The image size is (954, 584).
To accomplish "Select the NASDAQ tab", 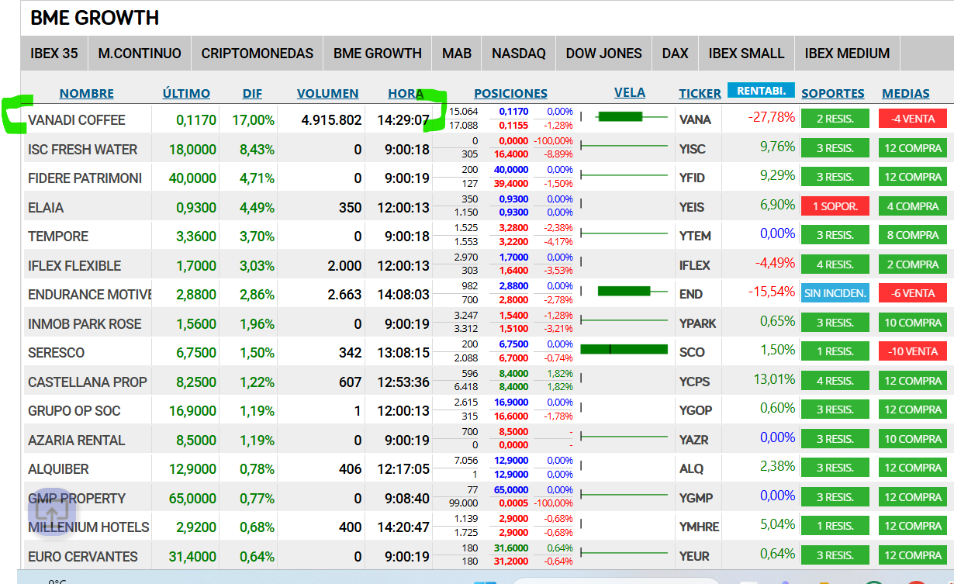I will click(519, 54).
